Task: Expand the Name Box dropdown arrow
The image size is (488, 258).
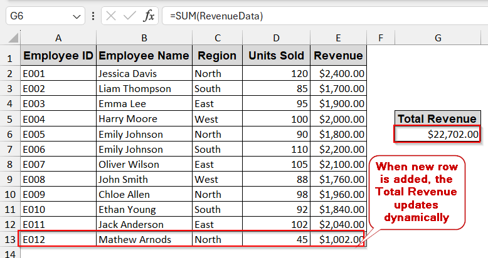Action: tap(77, 16)
